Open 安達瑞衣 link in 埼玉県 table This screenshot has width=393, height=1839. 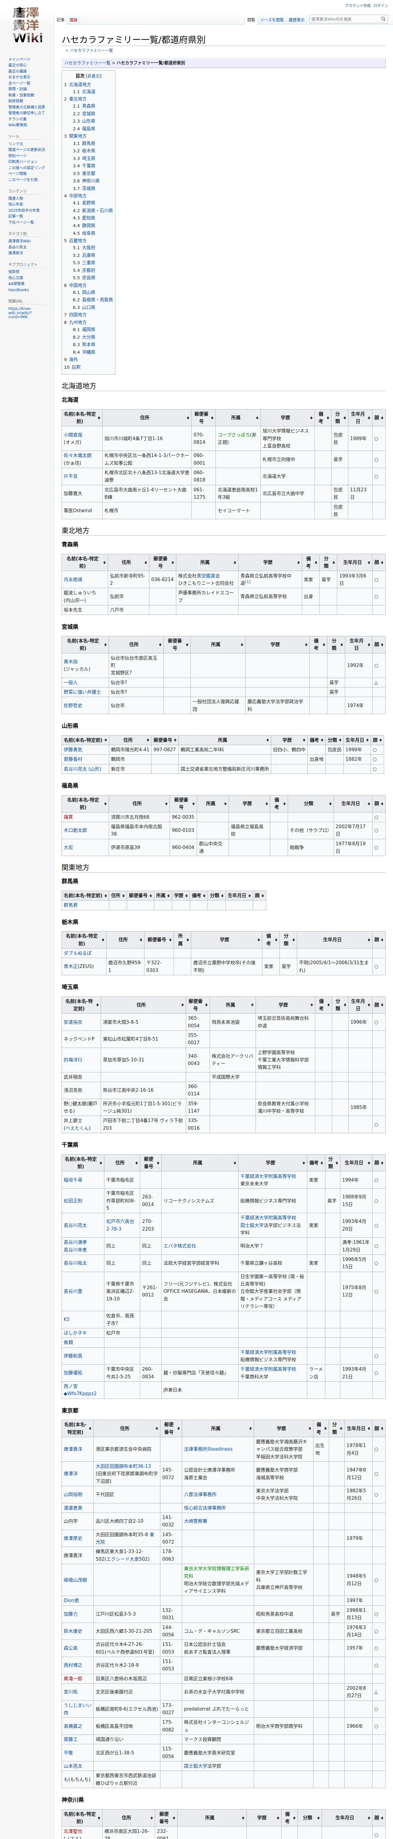pos(73,1022)
